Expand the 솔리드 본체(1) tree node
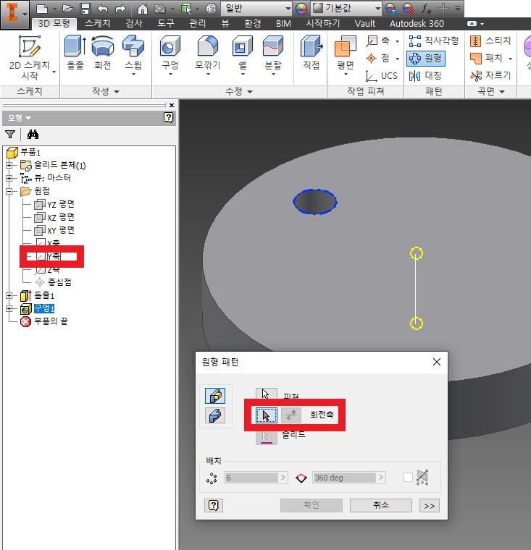 pos(9,165)
